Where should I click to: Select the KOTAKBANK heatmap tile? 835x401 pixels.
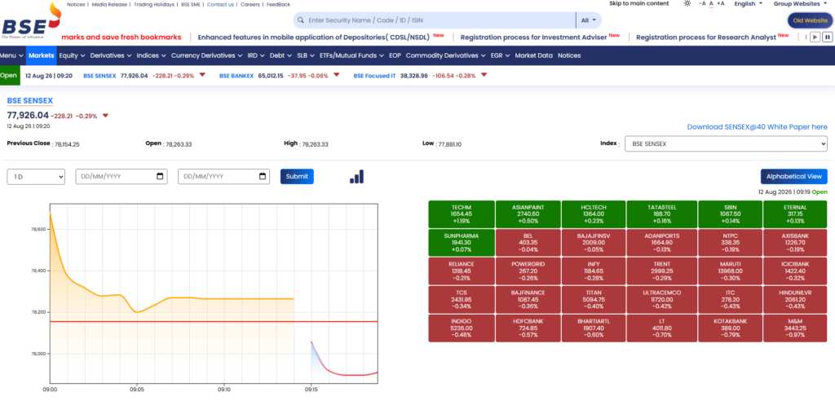(x=730, y=328)
